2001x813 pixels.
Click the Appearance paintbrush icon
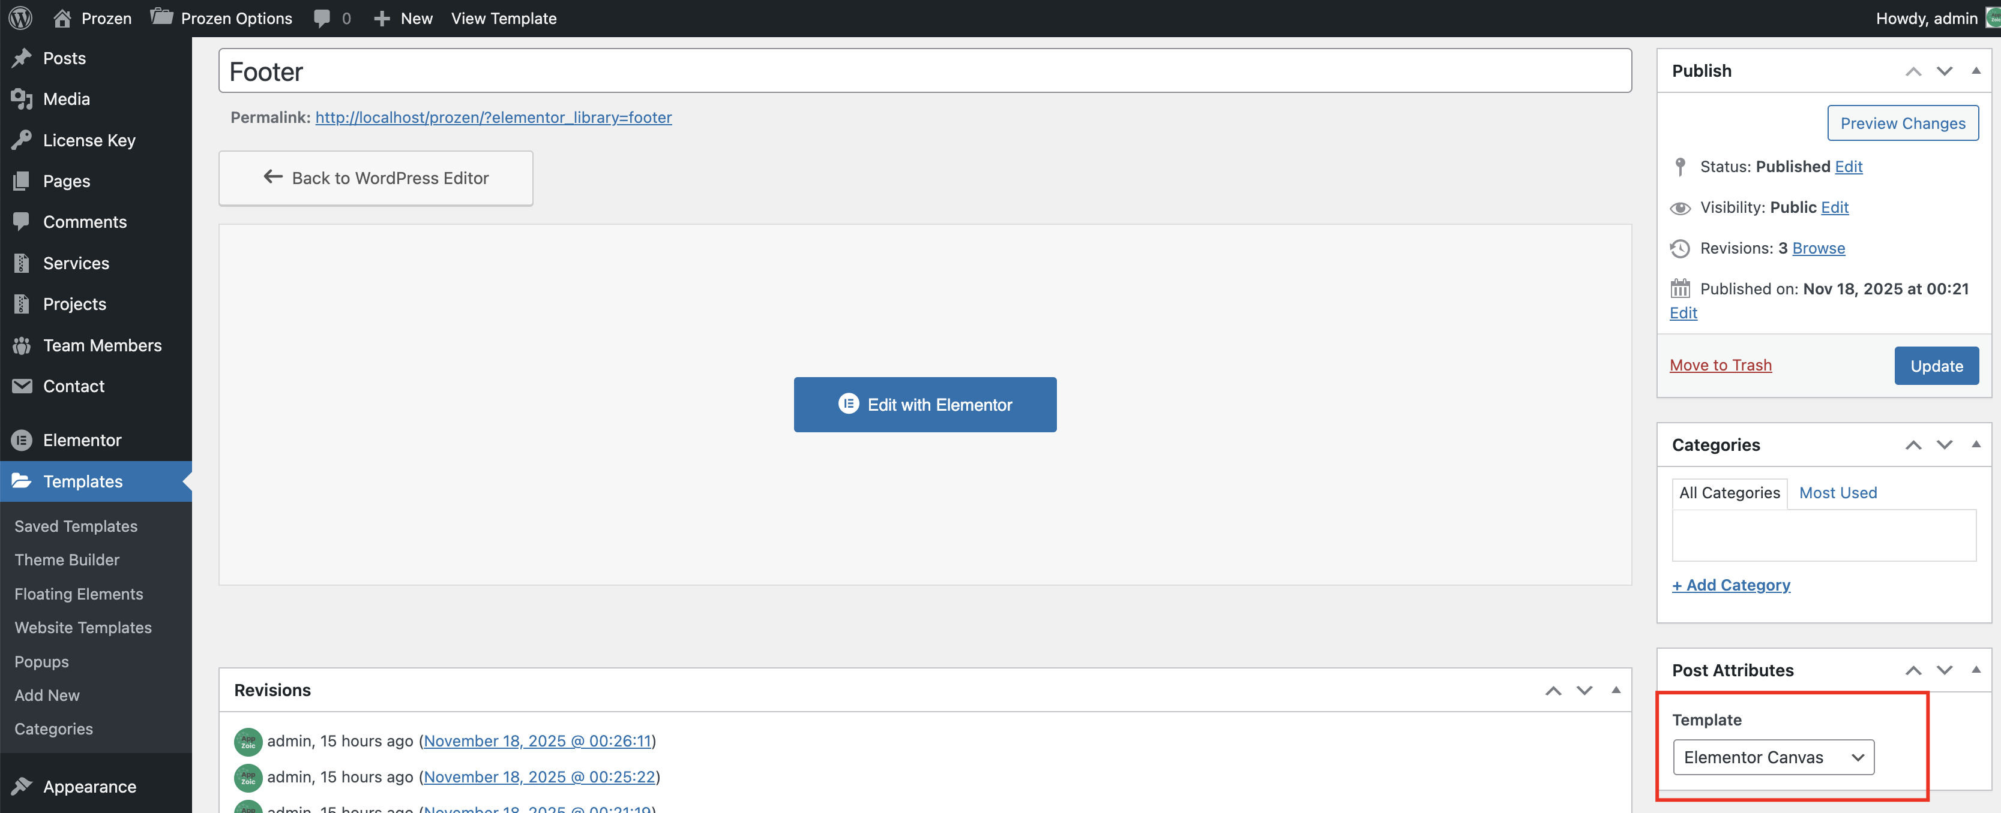tap(22, 786)
